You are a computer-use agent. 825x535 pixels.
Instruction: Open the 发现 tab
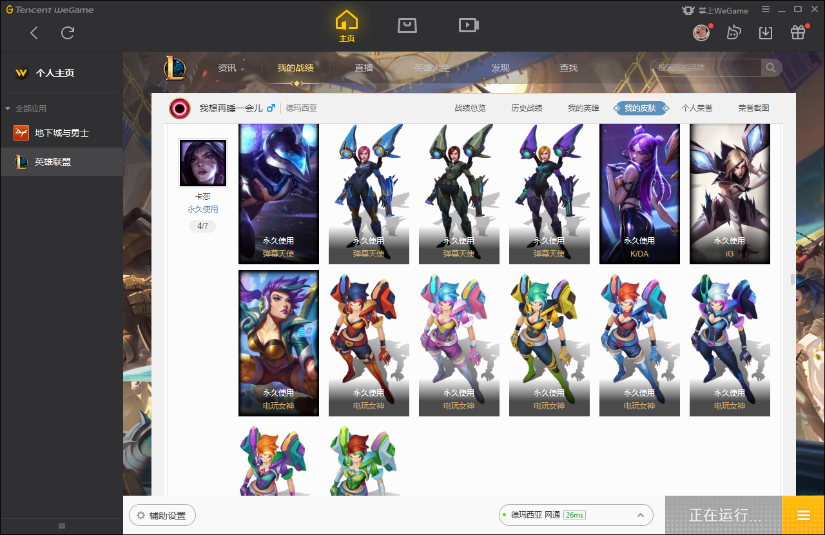click(x=500, y=68)
